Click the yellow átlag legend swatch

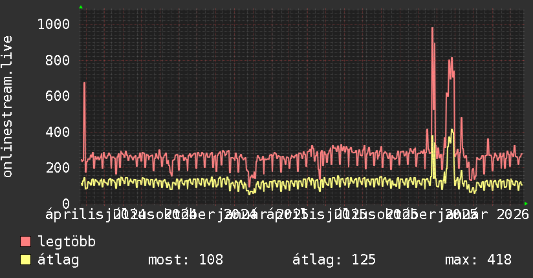pos(25,259)
